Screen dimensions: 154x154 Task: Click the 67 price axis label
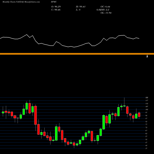click(146, 131)
